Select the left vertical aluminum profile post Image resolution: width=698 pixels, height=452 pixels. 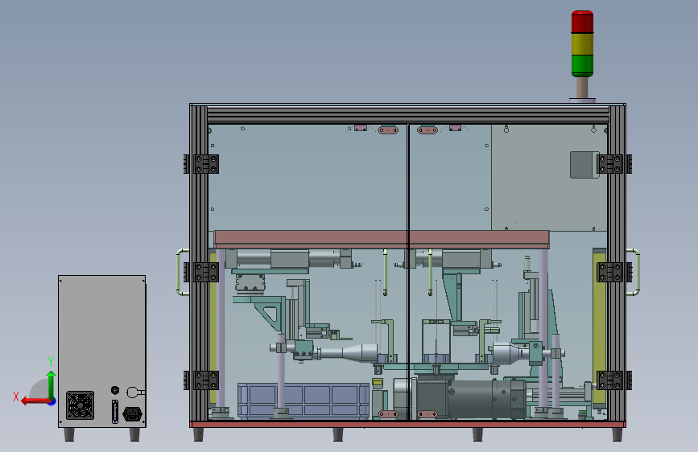[199, 262]
